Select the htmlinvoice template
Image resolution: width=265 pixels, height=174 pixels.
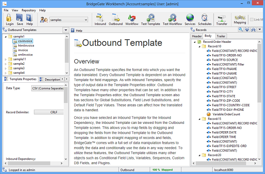click(x=25, y=46)
